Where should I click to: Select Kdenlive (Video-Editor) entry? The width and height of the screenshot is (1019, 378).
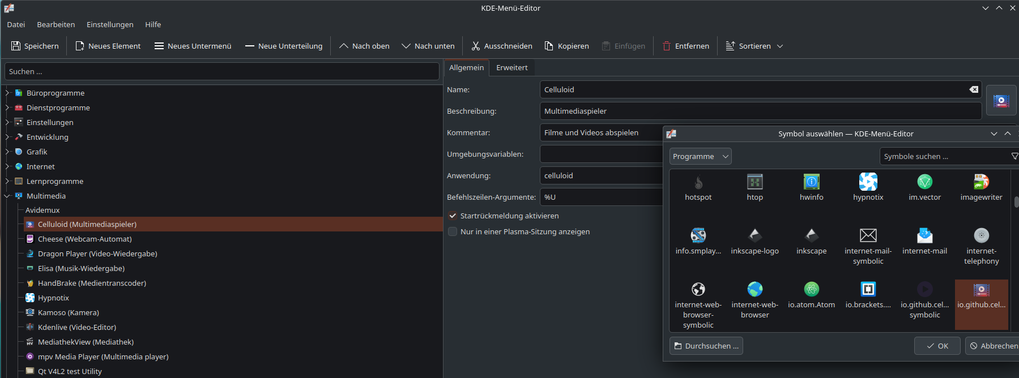(77, 327)
